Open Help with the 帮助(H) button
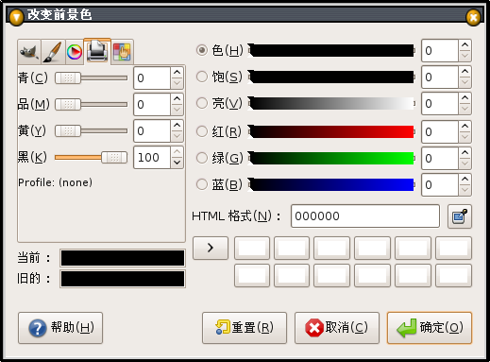Screen dimensions: 490x362 (x=60, y=328)
